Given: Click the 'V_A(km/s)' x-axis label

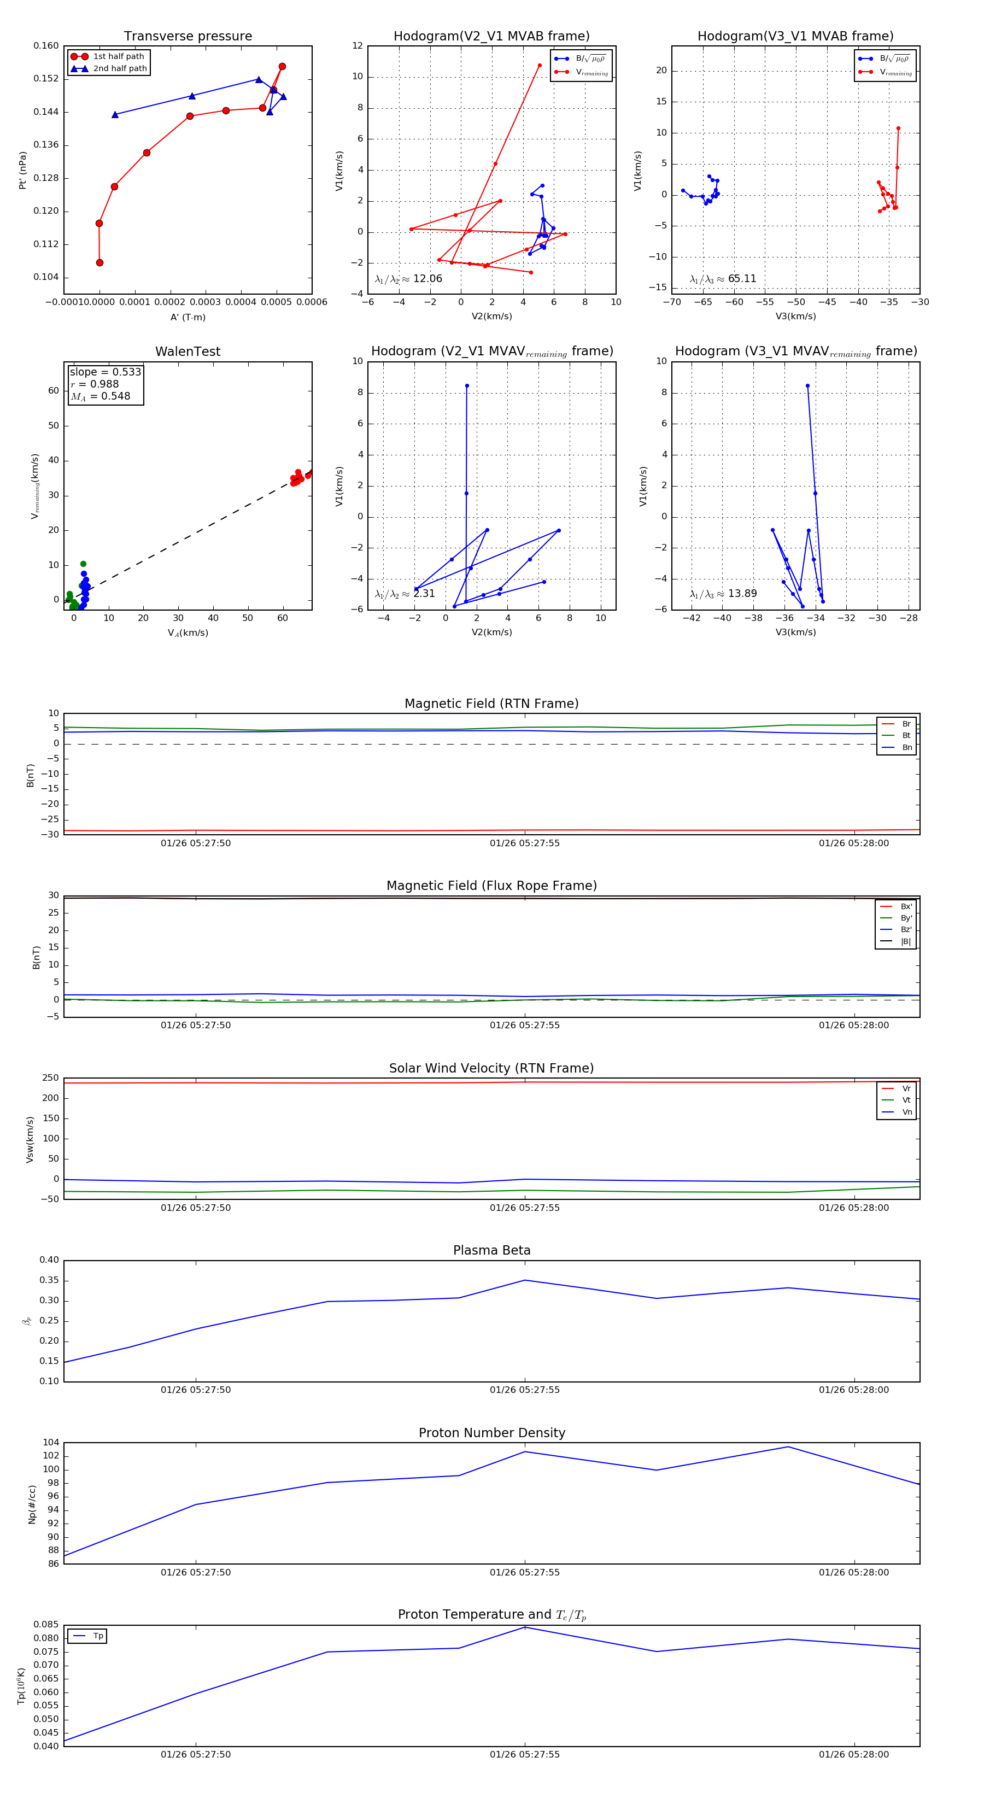Looking at the screenshot, I should point(188,633).
